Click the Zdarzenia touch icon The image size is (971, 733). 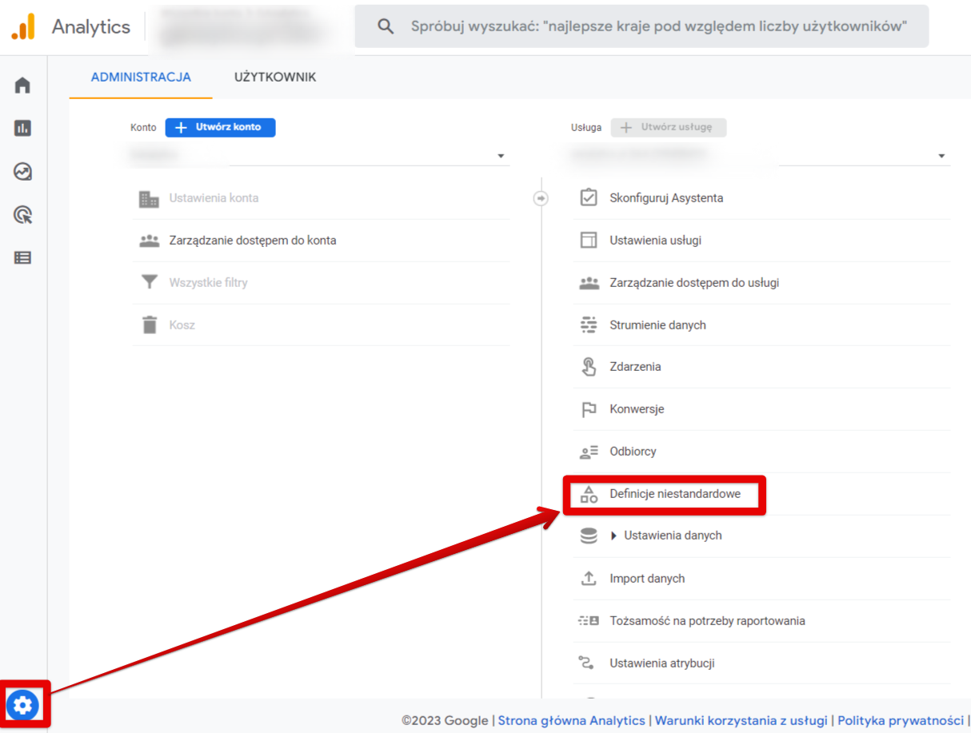tap(589, 367)
